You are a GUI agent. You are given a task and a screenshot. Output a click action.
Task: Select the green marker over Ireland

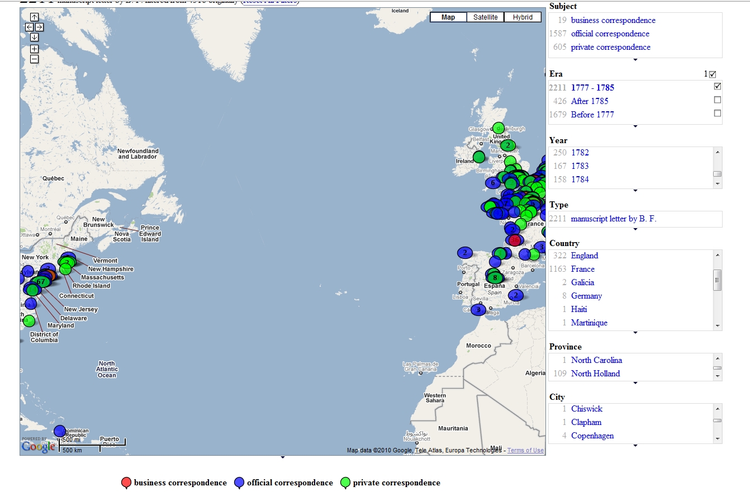pyautogui.click(x=479, y=157)
